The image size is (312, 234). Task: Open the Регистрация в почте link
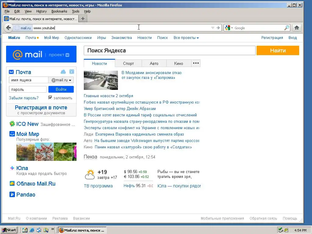tap(41, 108)
